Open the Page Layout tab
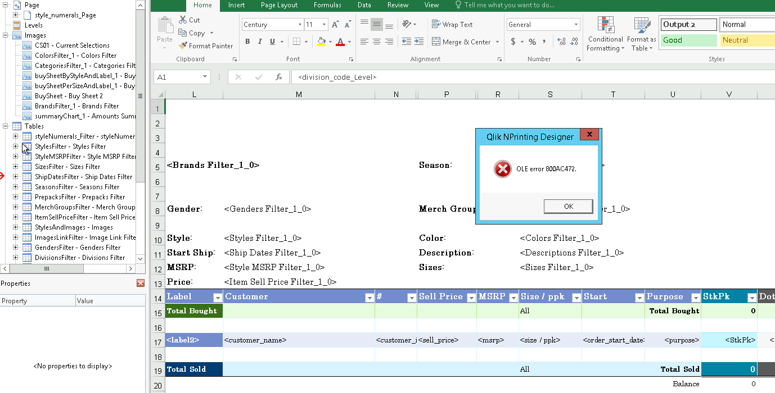Image resolution: width=775 pixels, height=393 pixels. (279, 5)
